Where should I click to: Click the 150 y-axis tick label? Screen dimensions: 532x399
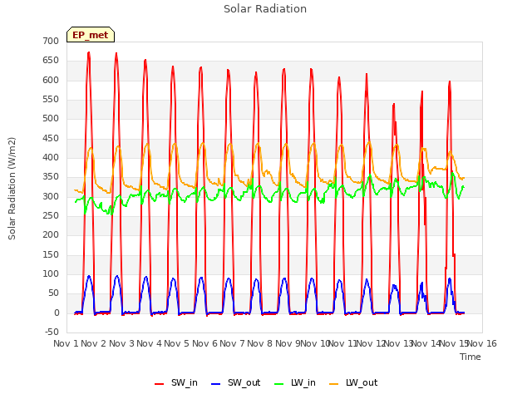click(51, 254)
